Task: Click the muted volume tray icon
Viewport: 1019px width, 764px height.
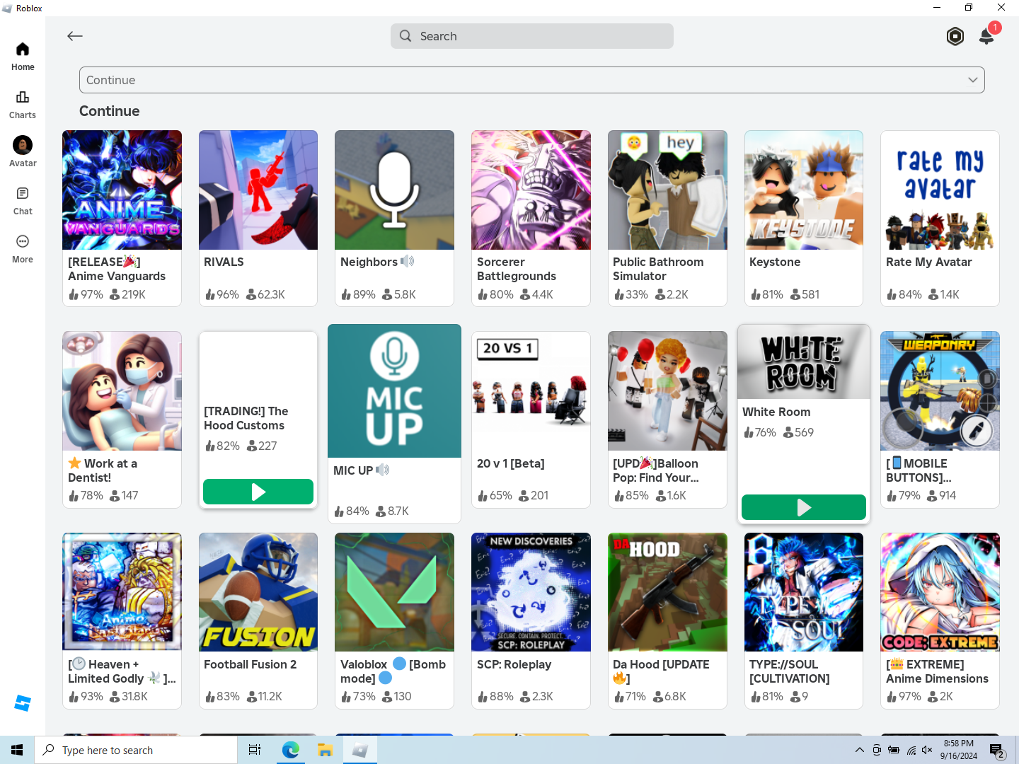Action: pyautogui.click(x=927, y=750)
